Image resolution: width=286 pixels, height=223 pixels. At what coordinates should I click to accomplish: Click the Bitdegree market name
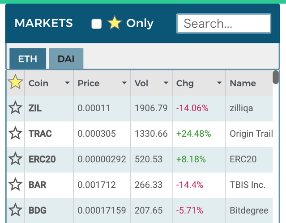pyautogui.click(x=249, y=210)
